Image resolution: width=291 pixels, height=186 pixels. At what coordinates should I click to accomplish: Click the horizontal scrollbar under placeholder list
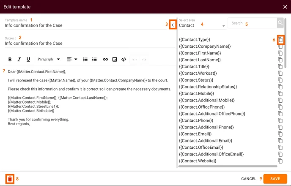(228, 166)
